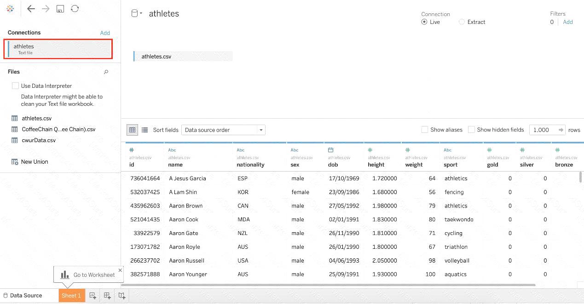Click the search files magnifier icon
This screenshot has height=304, width=584.
click(106, 72)
